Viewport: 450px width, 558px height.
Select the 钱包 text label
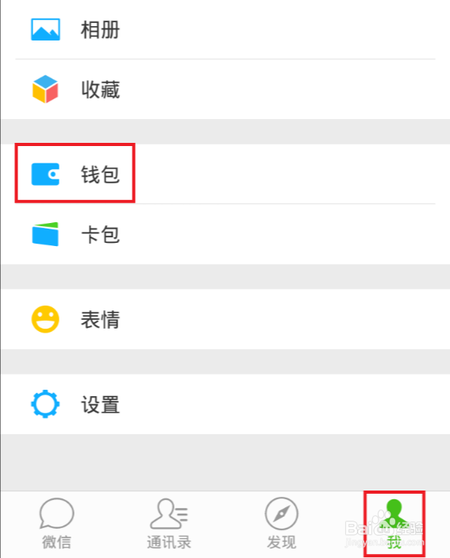[x=100, y=175]
